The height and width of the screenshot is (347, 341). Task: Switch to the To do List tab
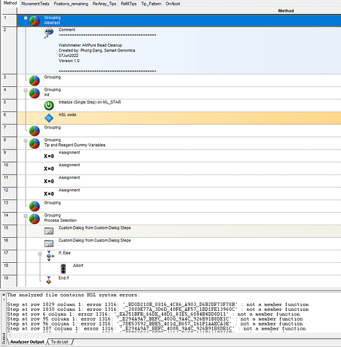point(60,341)
